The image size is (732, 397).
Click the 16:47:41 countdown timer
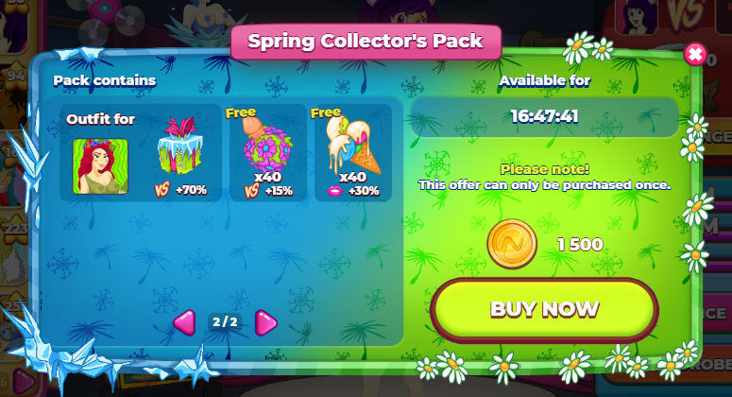[544, 116]
